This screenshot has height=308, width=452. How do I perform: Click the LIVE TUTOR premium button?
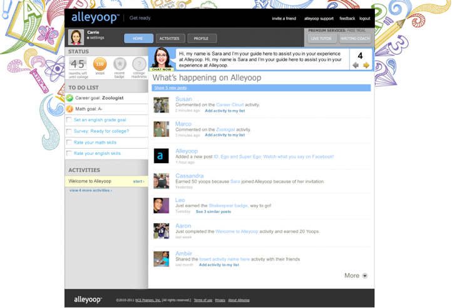pos(322,39)
